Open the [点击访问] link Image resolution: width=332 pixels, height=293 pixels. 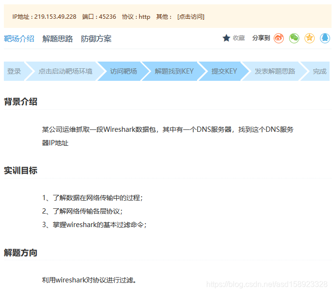[191, 16]
